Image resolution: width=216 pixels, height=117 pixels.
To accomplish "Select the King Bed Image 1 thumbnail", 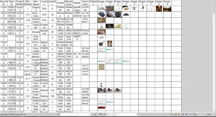I will pyautogui.click(x=101, y=38).
